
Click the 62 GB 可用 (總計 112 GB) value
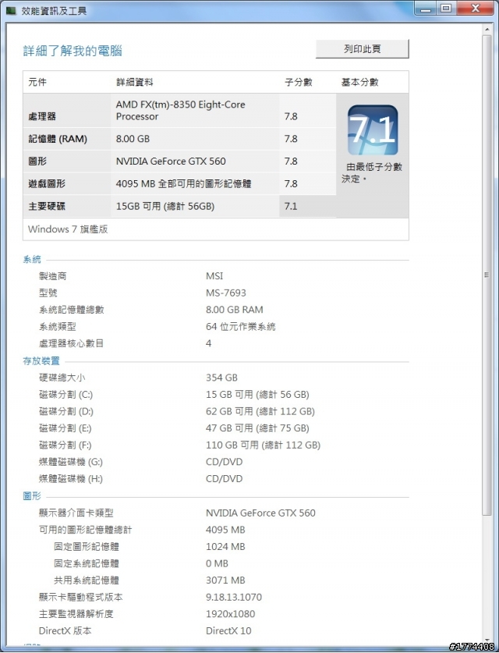pyautogui.click(x=260, y=411)
